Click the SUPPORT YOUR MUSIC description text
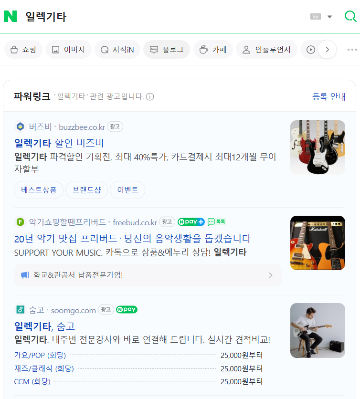 [130, 252]
